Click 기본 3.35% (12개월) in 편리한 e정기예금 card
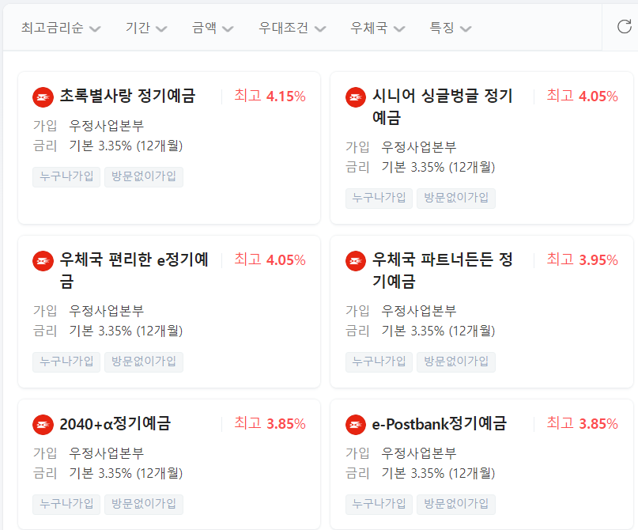 (126, 331)
